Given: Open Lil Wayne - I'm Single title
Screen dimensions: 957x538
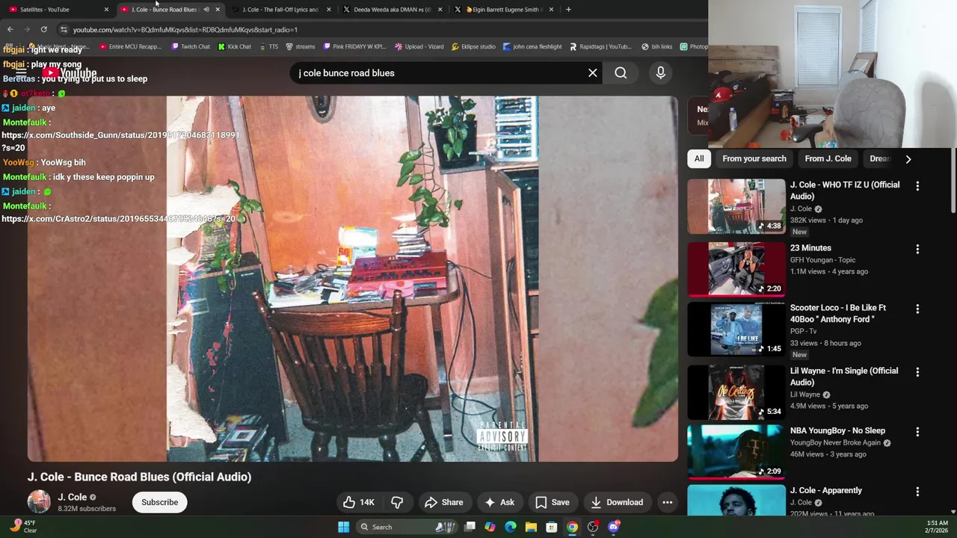Looking at the screenshot, I should tap(844, 377).
